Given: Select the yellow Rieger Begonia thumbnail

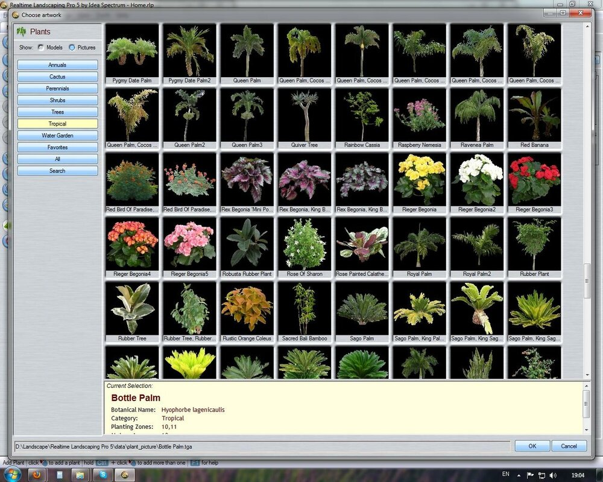Looking at the screenshot, I should coord(419,180).
